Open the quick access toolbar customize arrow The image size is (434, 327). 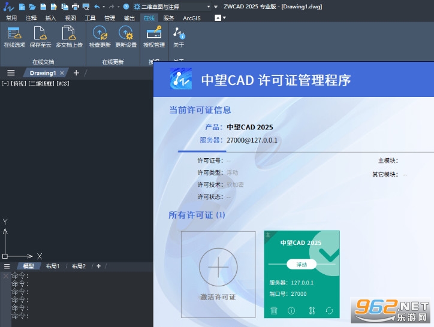point(216,7)
